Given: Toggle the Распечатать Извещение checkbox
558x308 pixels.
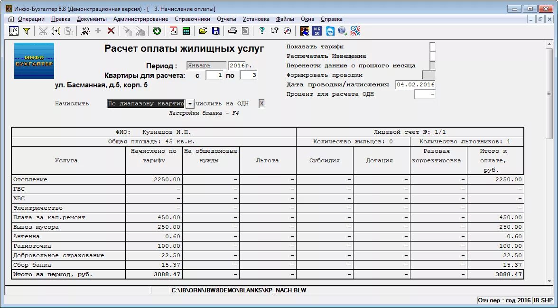Looking at the screenshot, I should pyautogui.click(x=432, y=56).
